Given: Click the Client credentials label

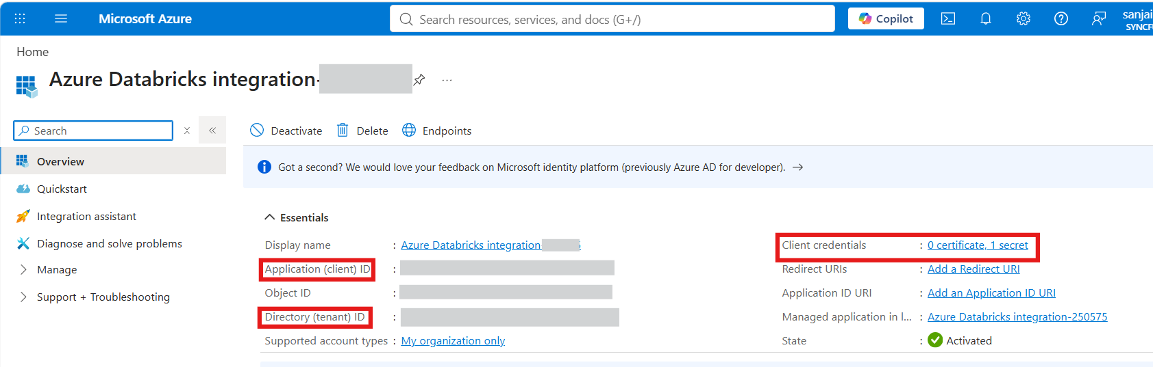Looking at the screenshot, I should point(824,245).
